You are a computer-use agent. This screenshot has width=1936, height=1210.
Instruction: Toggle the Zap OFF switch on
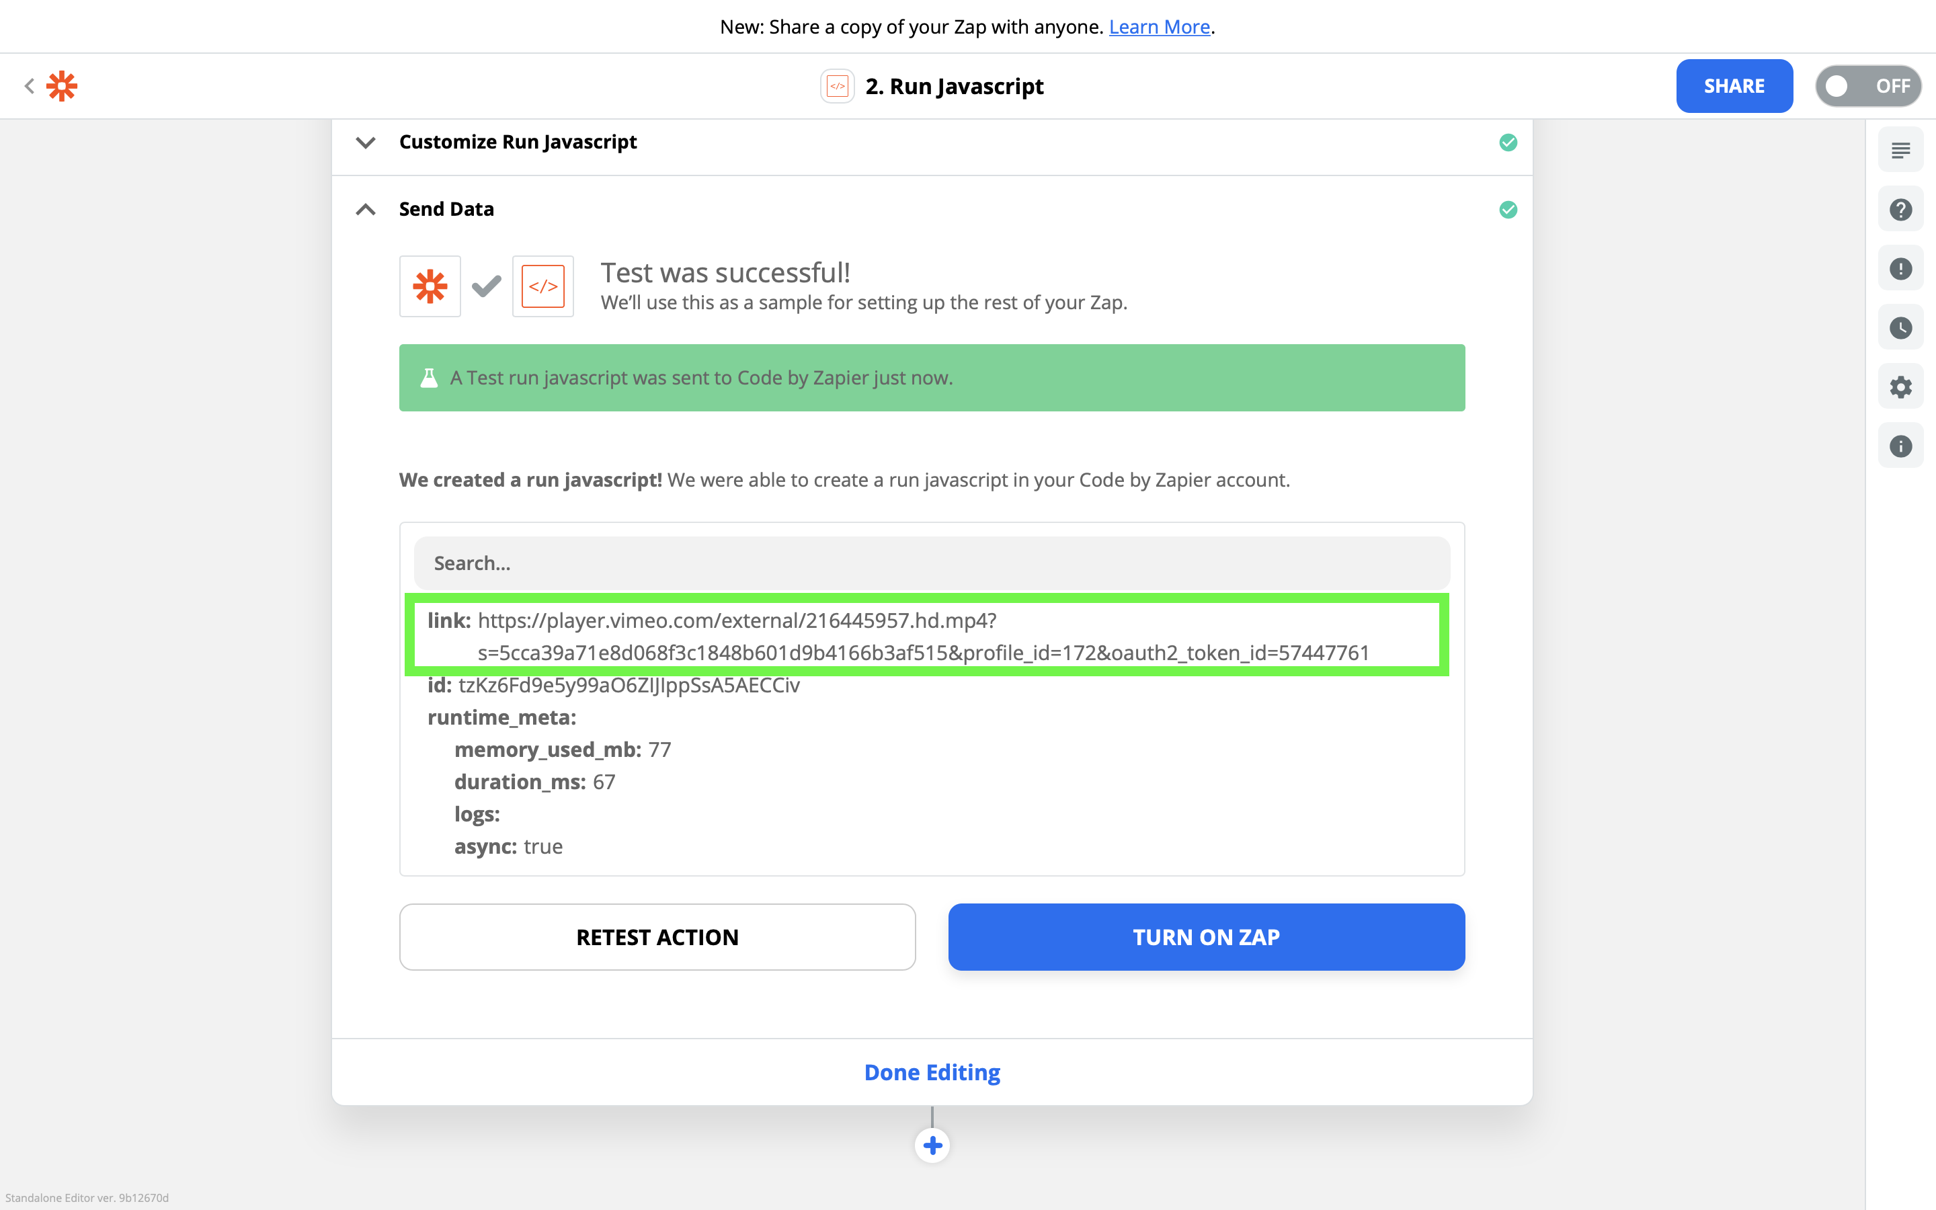1868,87
